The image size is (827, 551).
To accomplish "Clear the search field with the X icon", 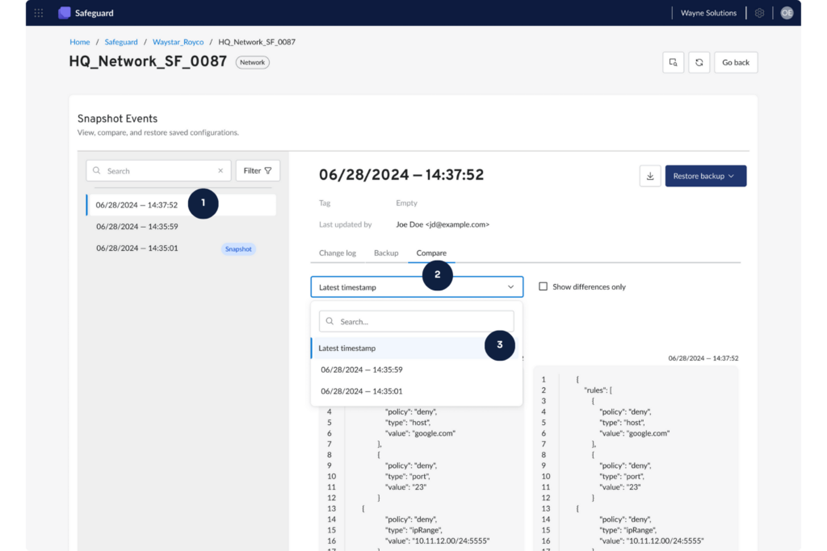I will (220, 170).
